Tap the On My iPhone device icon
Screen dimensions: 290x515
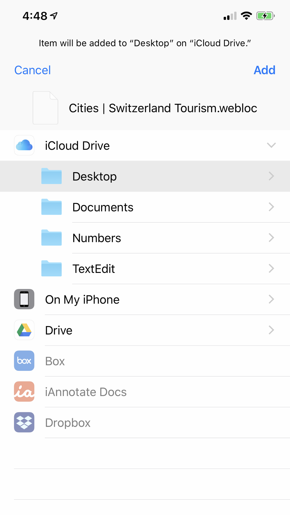point(24,299)
